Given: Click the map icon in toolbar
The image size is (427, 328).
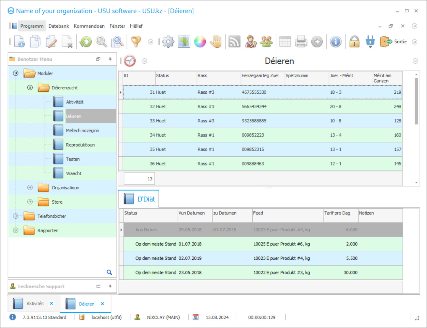Looking at the screenshot, I should pos(184,42).
